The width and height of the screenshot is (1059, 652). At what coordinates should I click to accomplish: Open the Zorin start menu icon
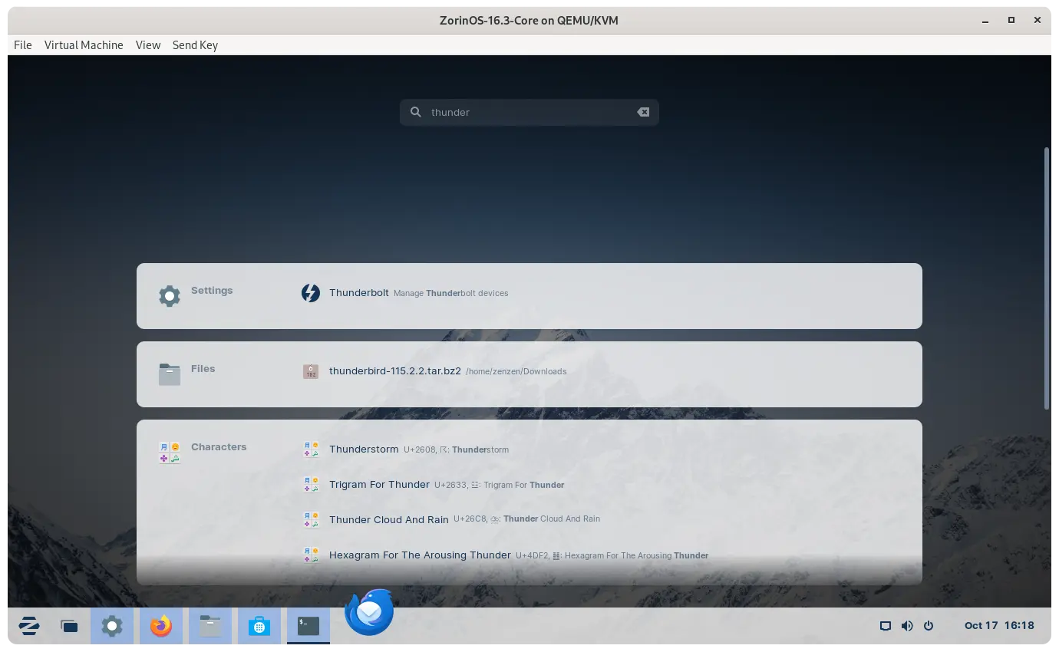[x=29, y=626]
